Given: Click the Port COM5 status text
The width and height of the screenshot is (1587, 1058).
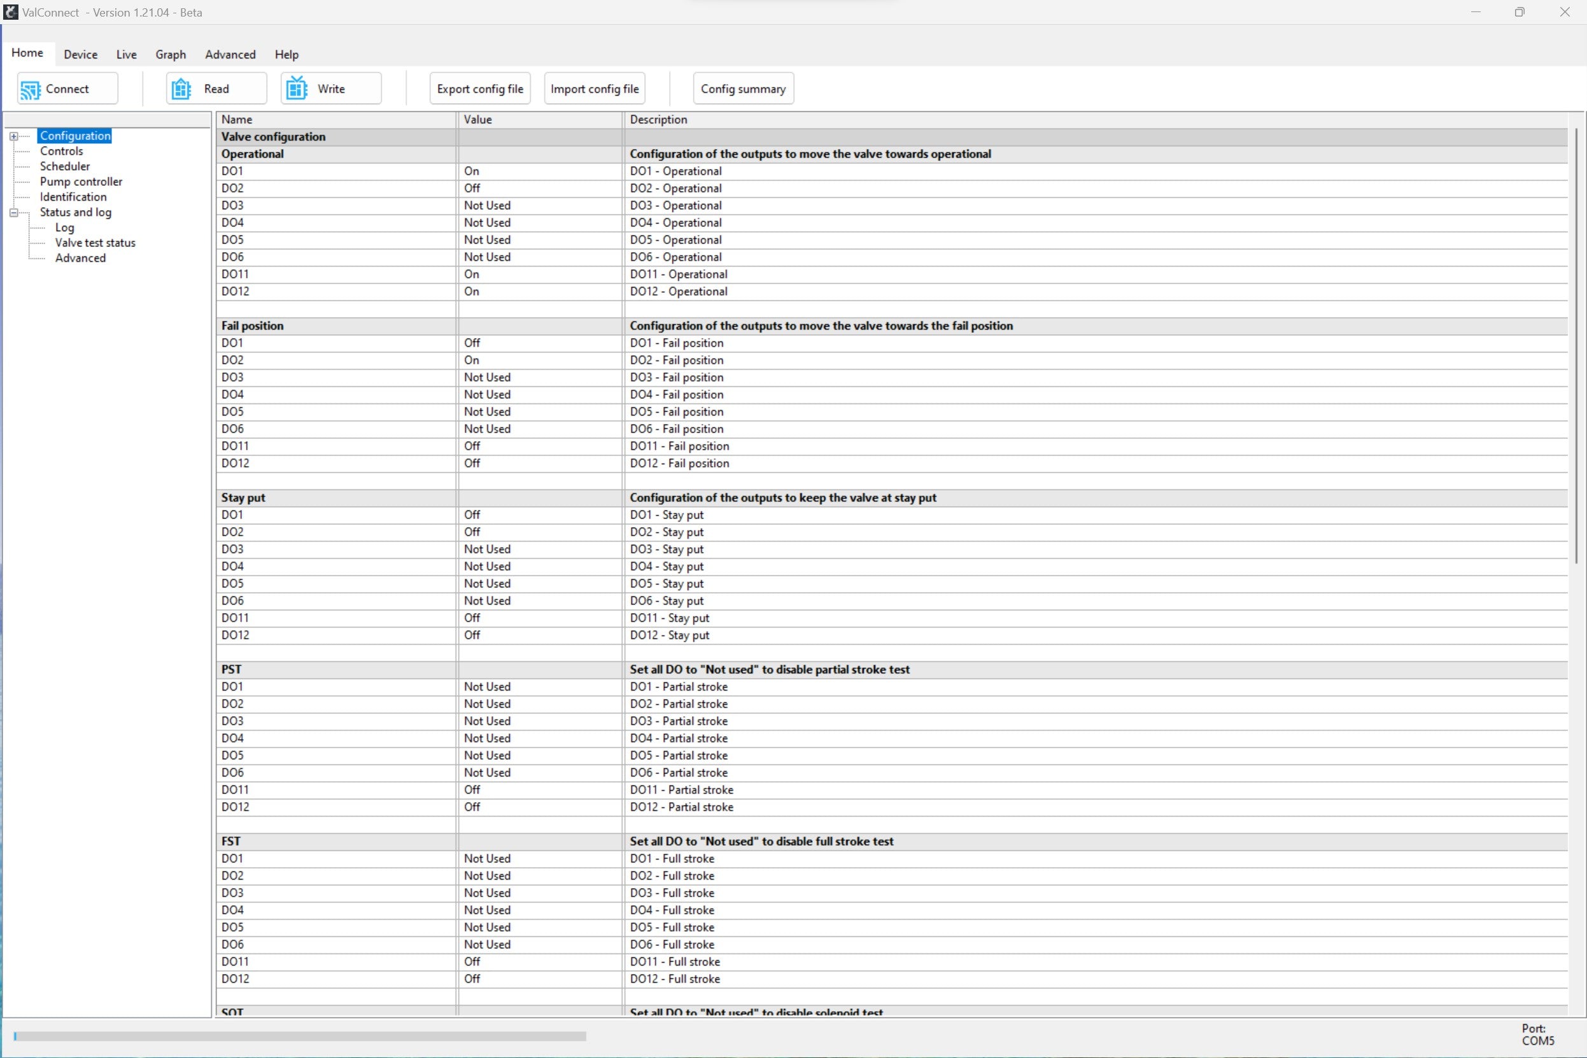Looking at the screenshot, I should [x=1538, y=1035].
